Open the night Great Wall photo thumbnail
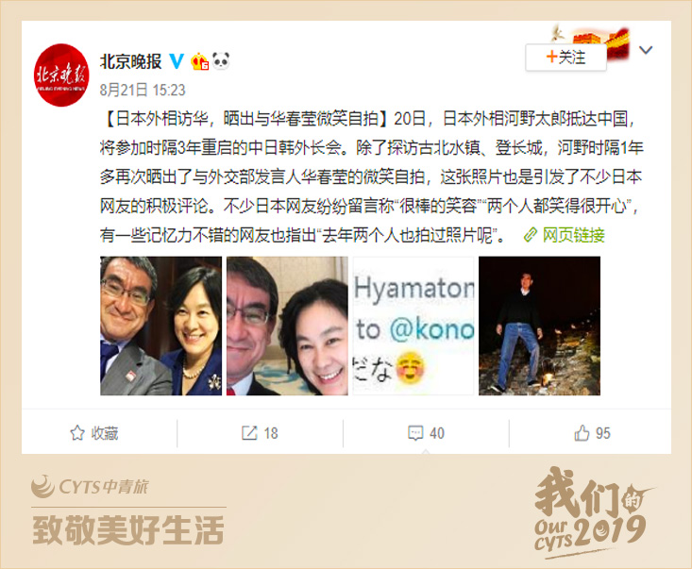692x569 pixels. point(539,326)
